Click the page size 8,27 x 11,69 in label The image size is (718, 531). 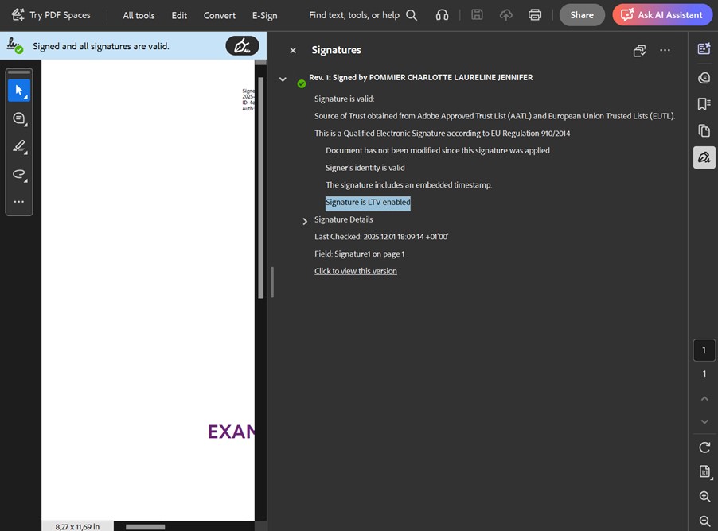pyautogui.click(x=77, y=526)
